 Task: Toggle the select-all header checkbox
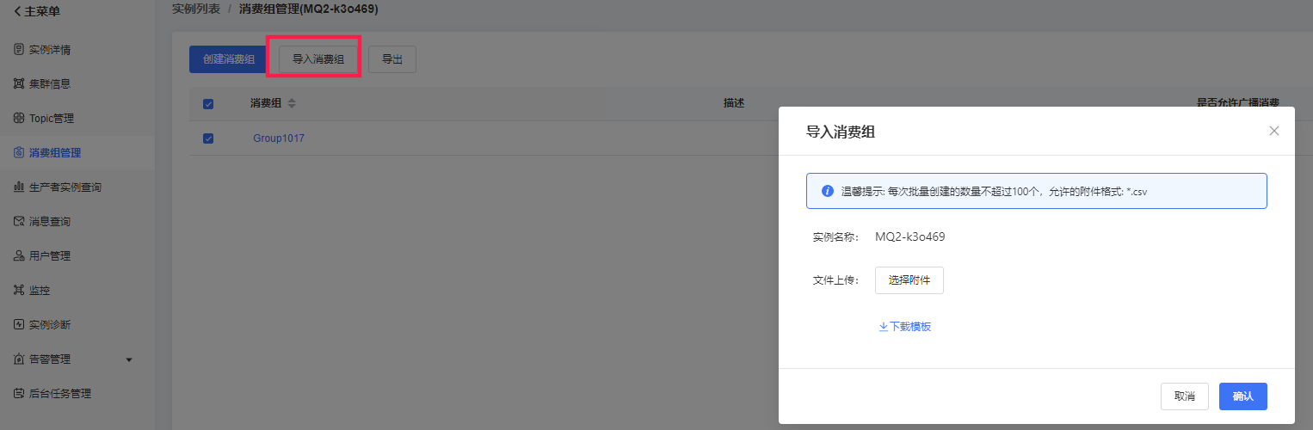tap(208, 104)
